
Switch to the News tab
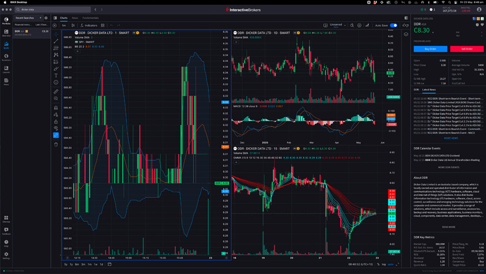(75, 18)
